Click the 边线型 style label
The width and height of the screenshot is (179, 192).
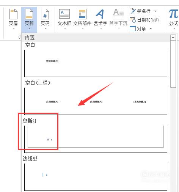click(x=30, y=159)
